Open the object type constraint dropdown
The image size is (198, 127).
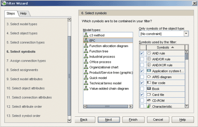click(186, 34)
